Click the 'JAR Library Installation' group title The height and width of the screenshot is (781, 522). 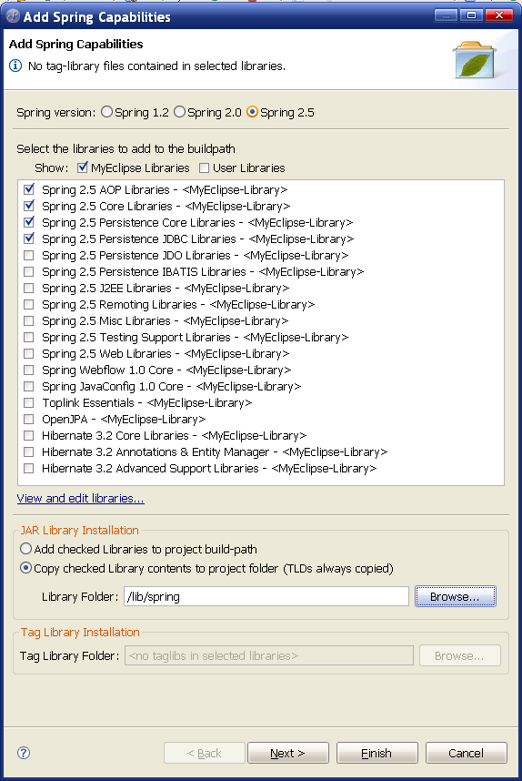click(80, 530)
